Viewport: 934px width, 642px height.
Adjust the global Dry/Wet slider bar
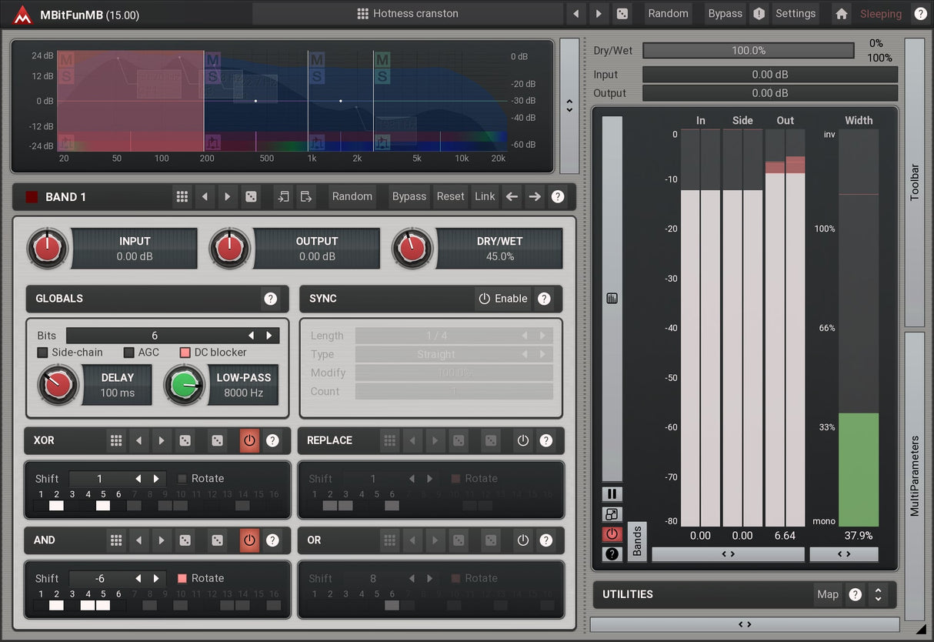[x=748, y=51]
